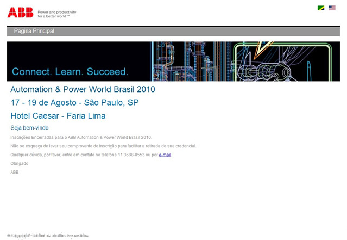This screenshot has width=347, height=240.
Task: Click the Seja bem-vindo heading
Action: coord(29,128)
